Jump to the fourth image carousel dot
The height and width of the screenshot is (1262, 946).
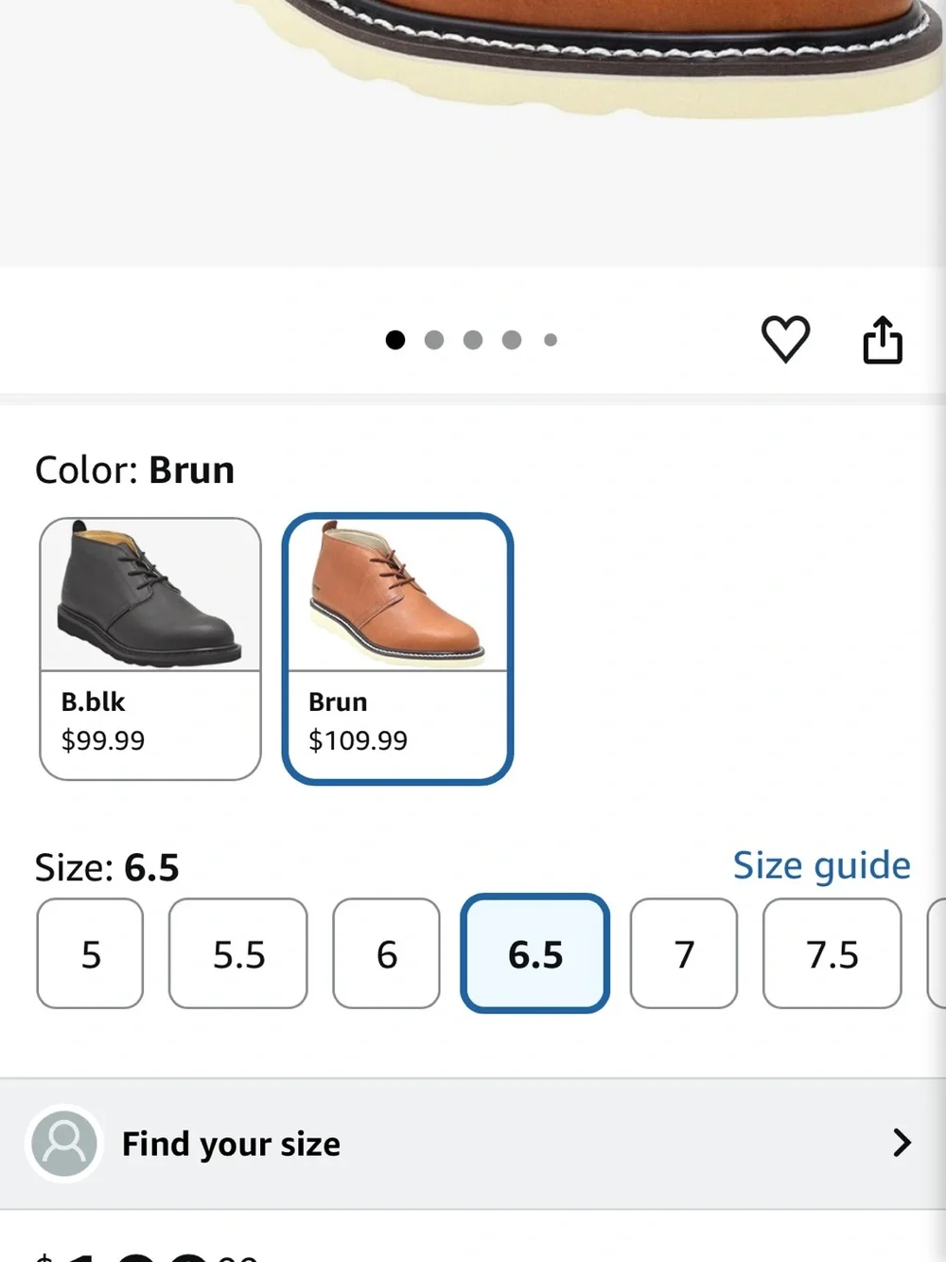pos(512,340)
